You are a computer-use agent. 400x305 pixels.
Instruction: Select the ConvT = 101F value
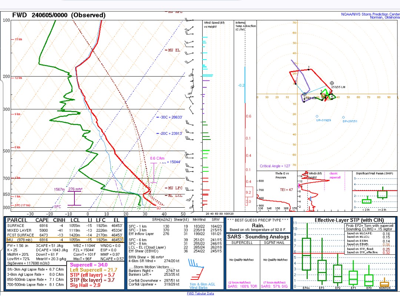coord(84,255)
